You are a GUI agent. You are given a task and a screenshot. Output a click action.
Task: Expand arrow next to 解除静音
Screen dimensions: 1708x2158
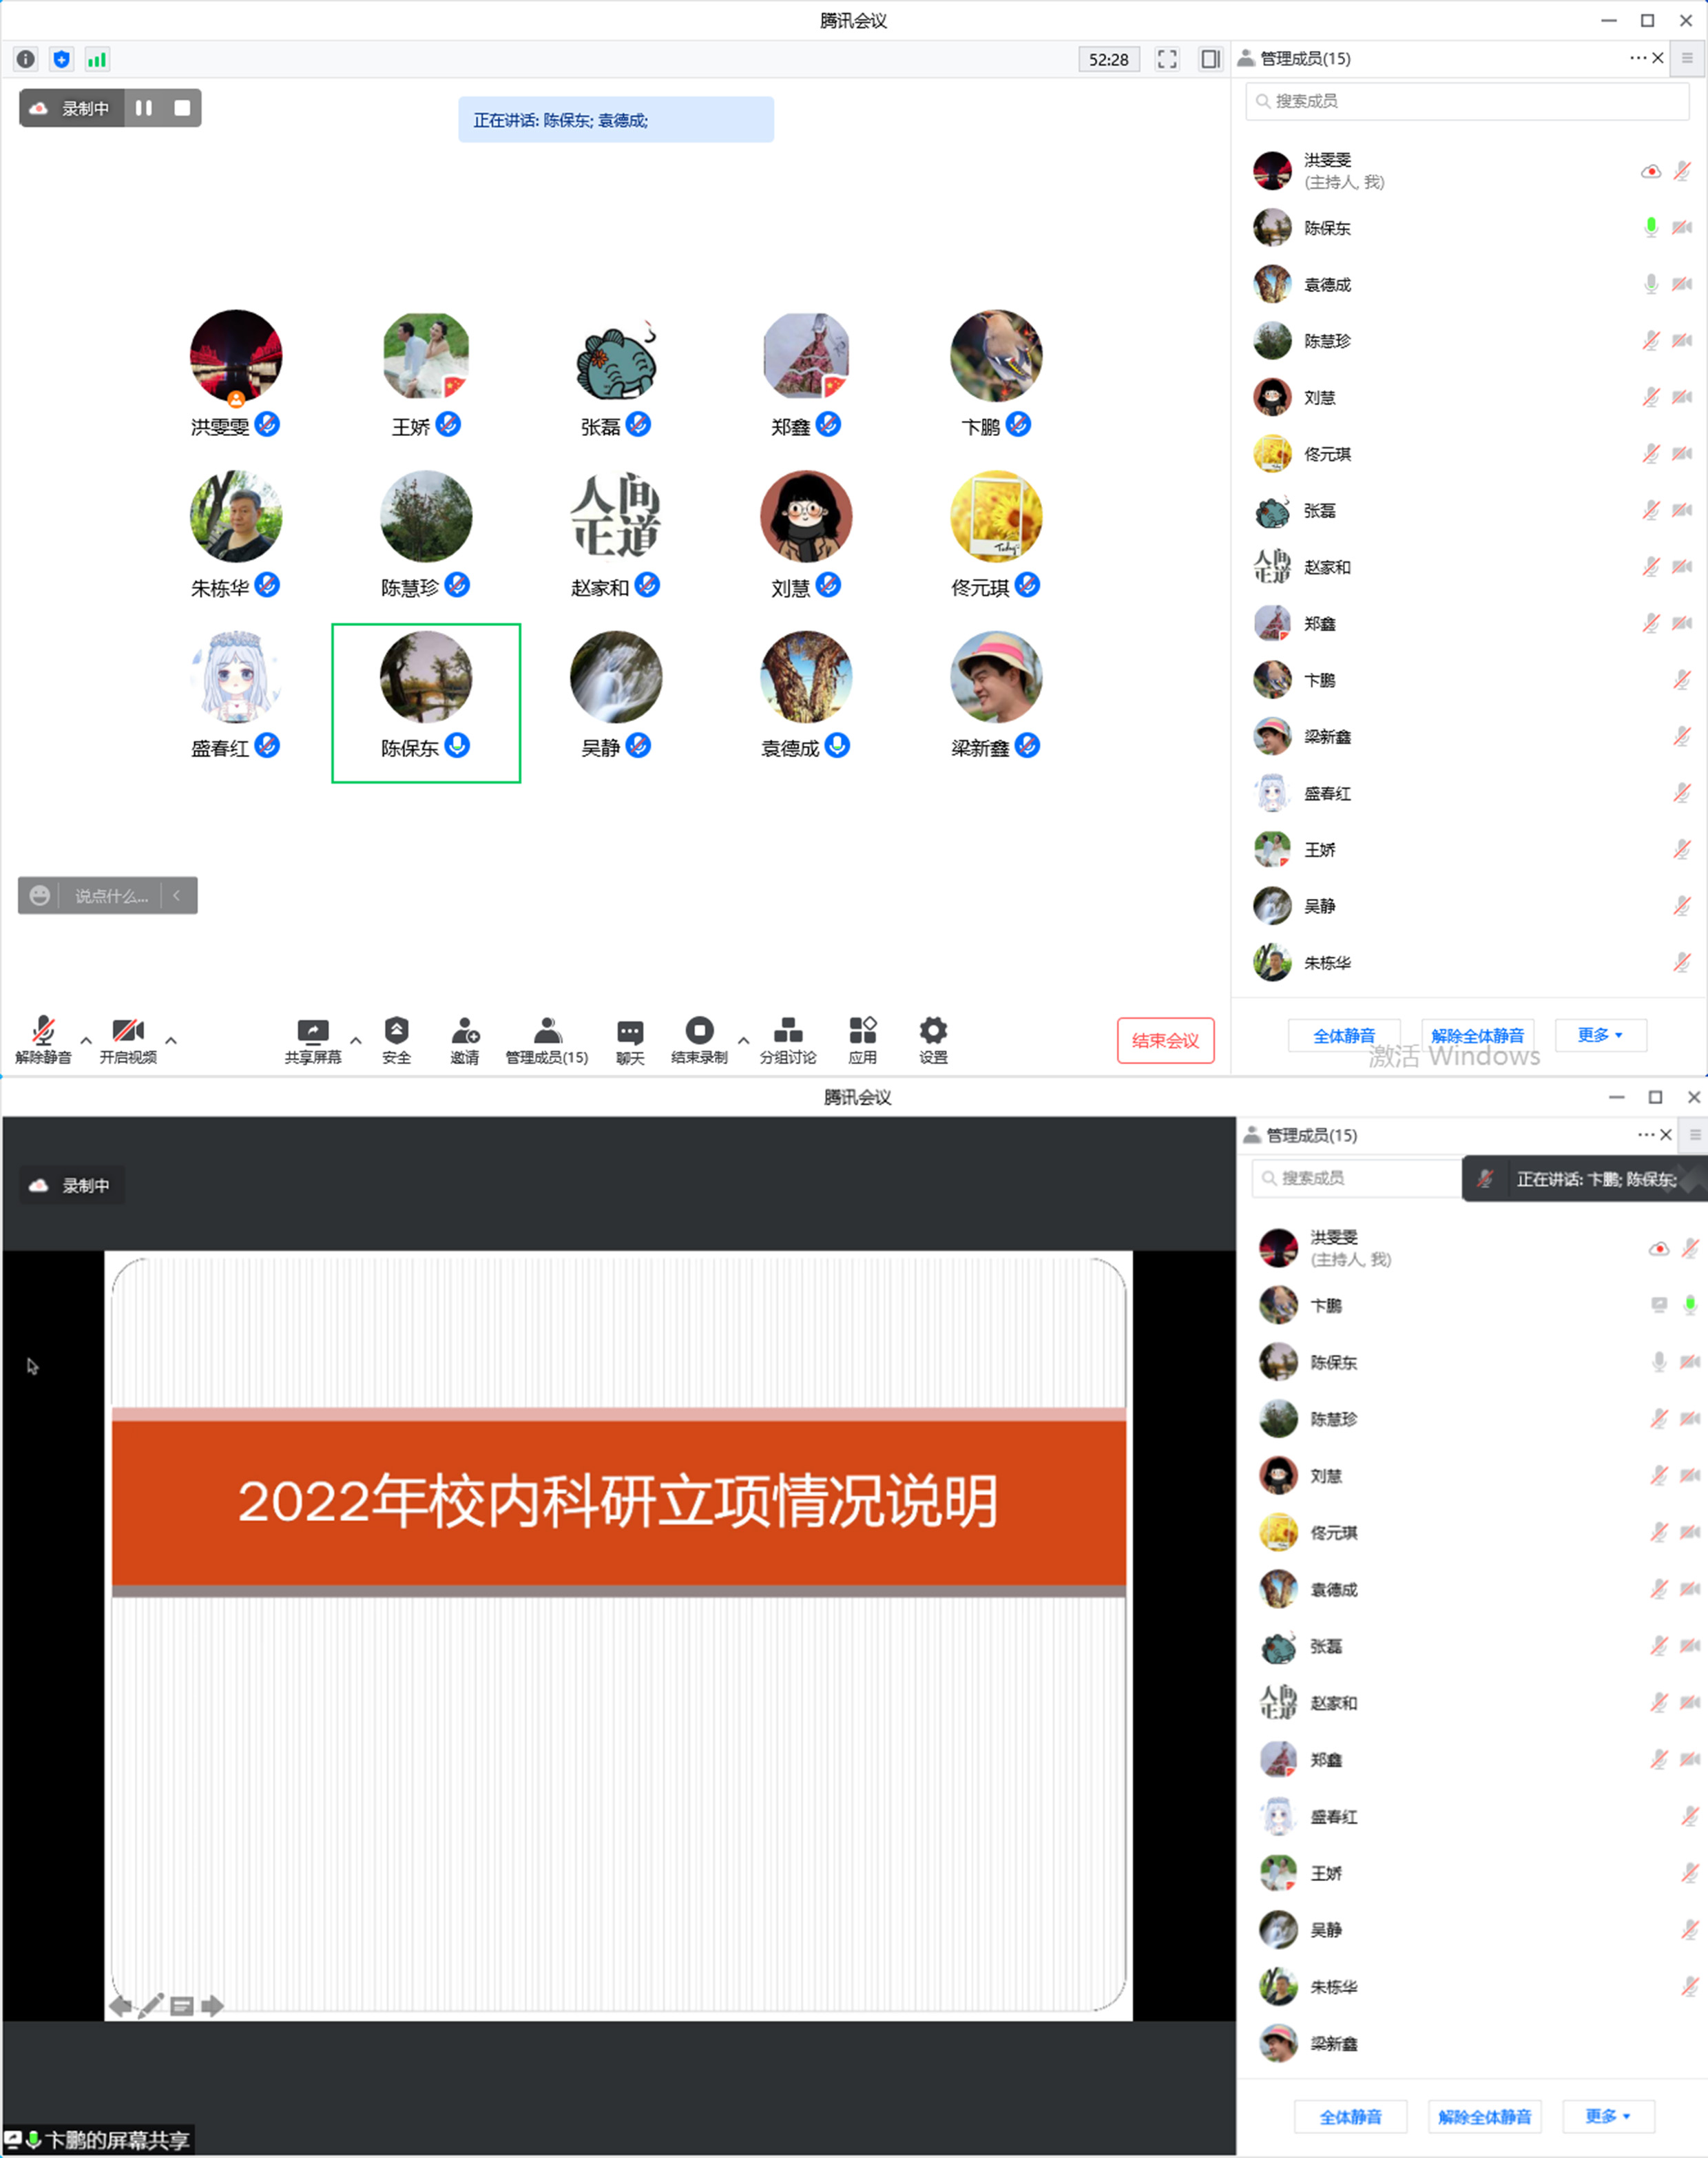pyautogui.click(x=86, y=1041)
